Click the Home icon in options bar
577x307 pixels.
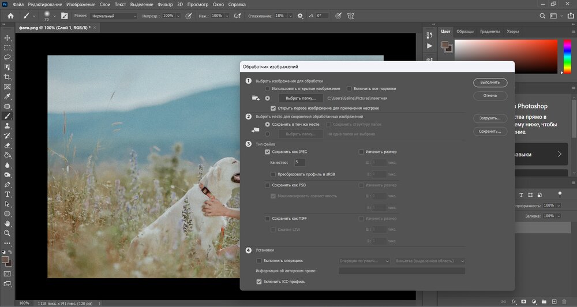tap(10, 16)
